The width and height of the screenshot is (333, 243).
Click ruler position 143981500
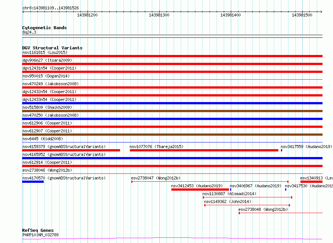[x=302, y=15]
